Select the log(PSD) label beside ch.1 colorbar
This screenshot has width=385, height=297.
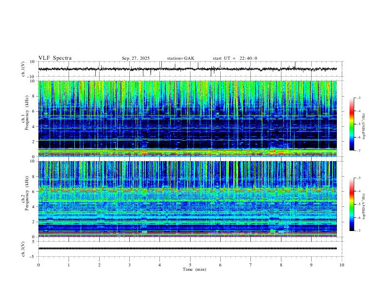click(364, 127)
